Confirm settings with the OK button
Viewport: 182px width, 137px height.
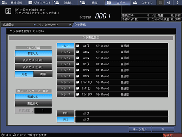pyautogui.click(x=163, y=129)
